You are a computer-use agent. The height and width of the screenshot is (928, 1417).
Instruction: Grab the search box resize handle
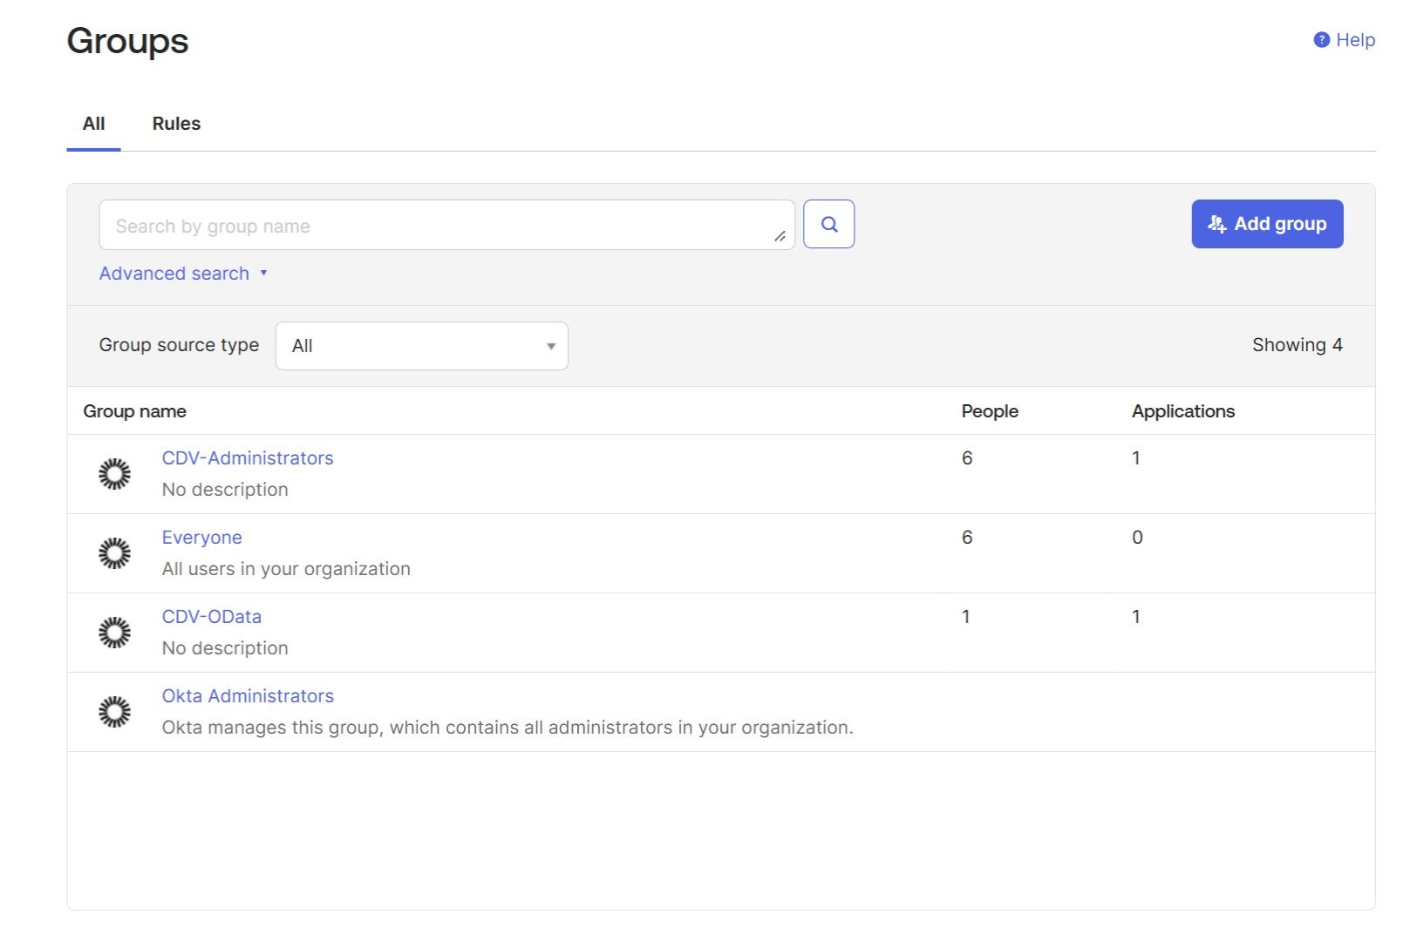(x=780, y=236)
